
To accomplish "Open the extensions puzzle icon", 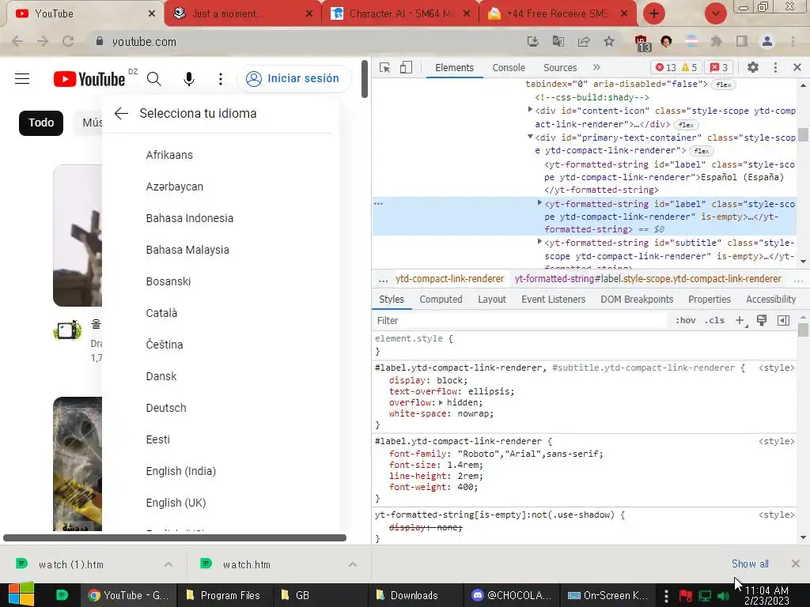I will pyautogui.click(x=716, y=41).
